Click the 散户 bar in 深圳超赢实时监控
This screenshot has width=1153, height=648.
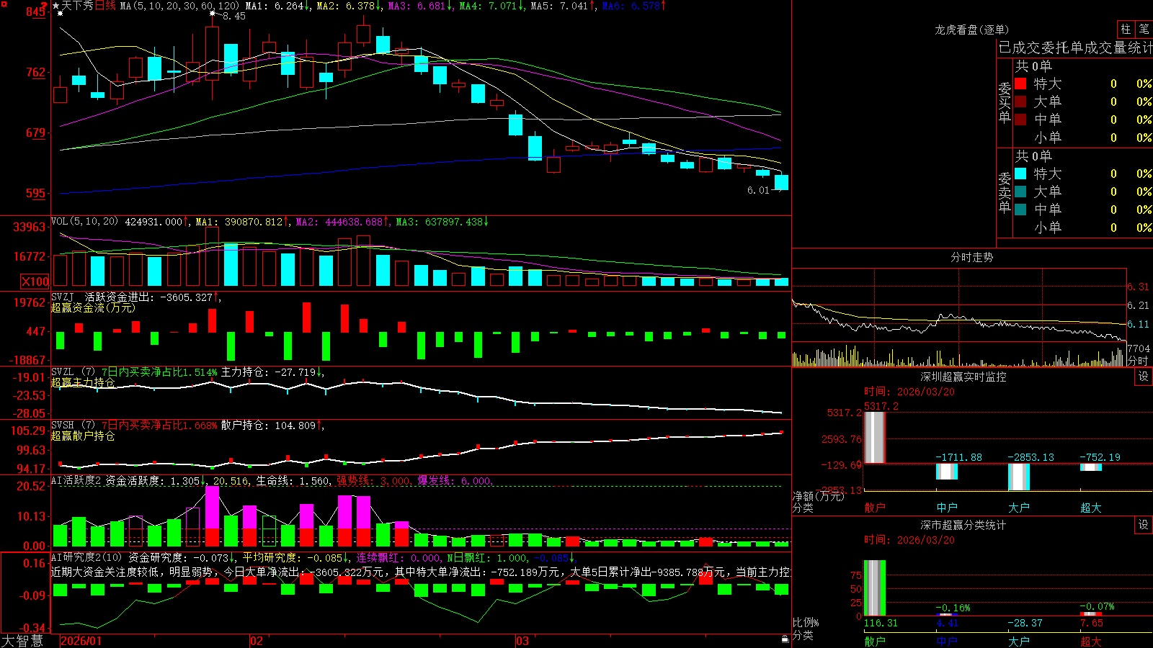[875, 437]
